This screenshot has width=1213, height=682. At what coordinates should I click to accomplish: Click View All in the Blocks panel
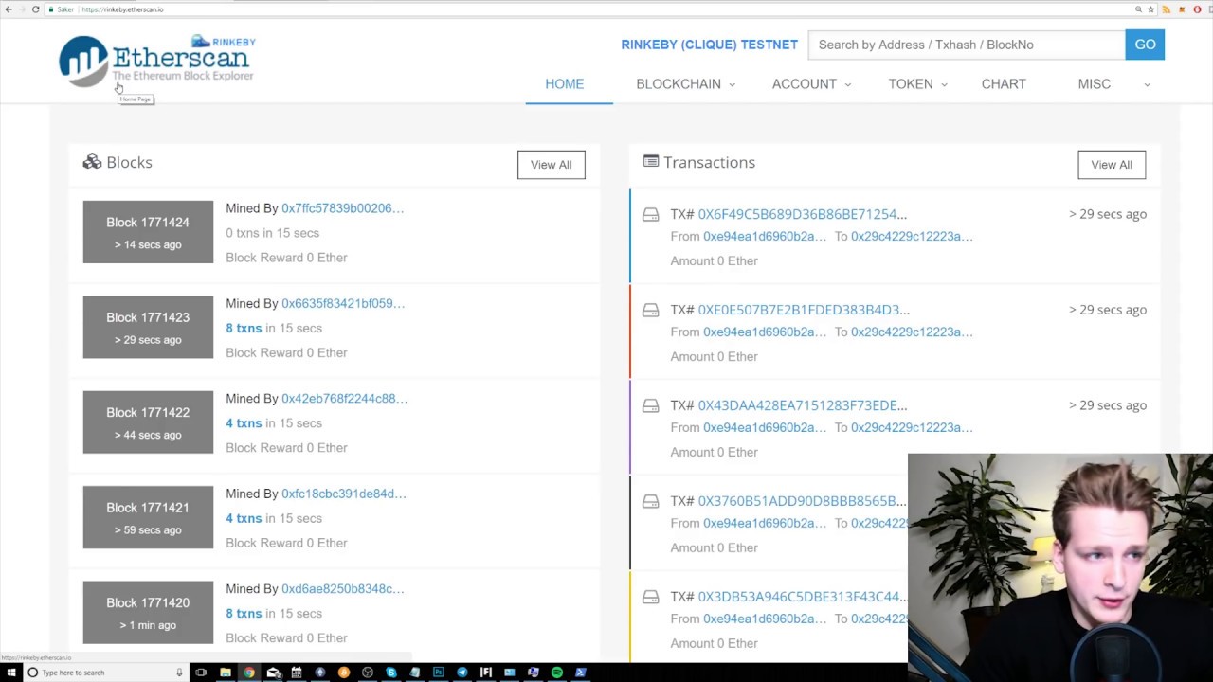(551, 165)
